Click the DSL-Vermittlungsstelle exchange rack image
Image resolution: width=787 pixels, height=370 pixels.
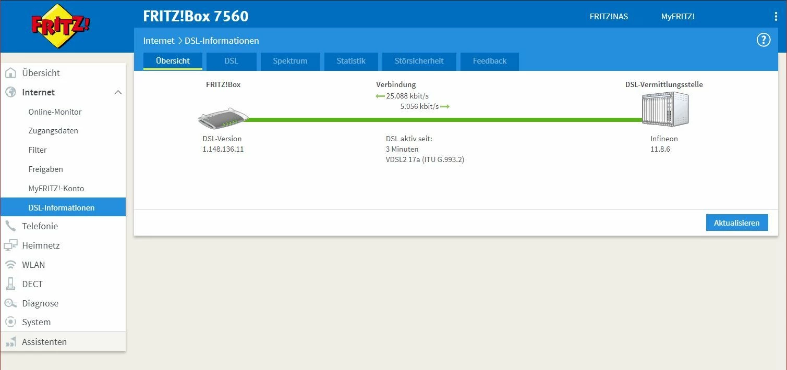665,109
